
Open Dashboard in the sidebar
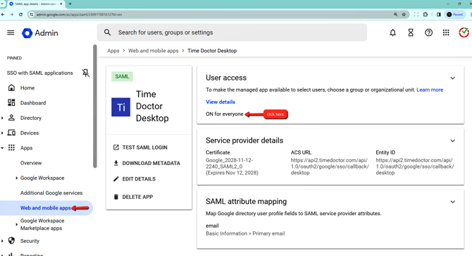[x=33, y=103]
